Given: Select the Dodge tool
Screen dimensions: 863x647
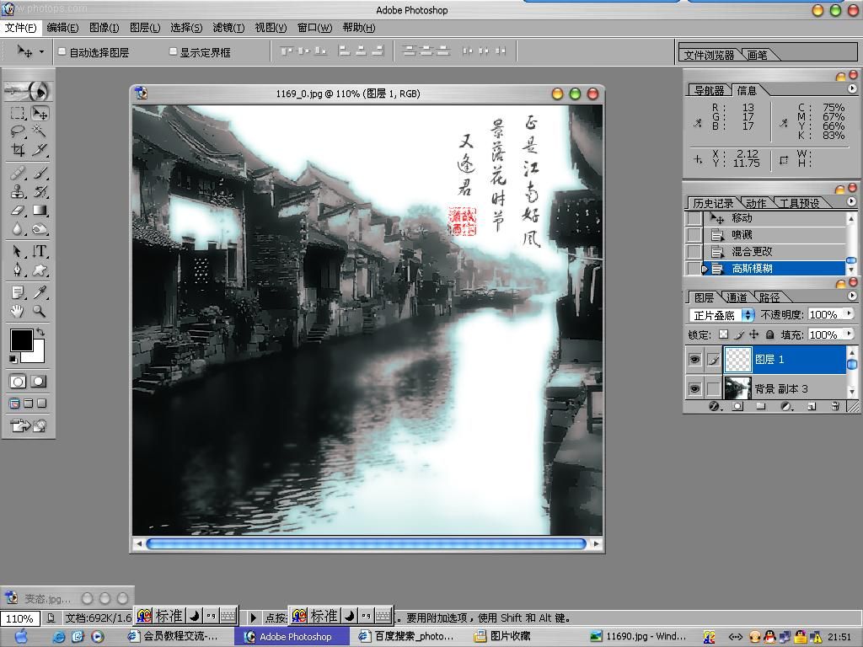Looking at the screenshot, I should click(x=40, y=228).
